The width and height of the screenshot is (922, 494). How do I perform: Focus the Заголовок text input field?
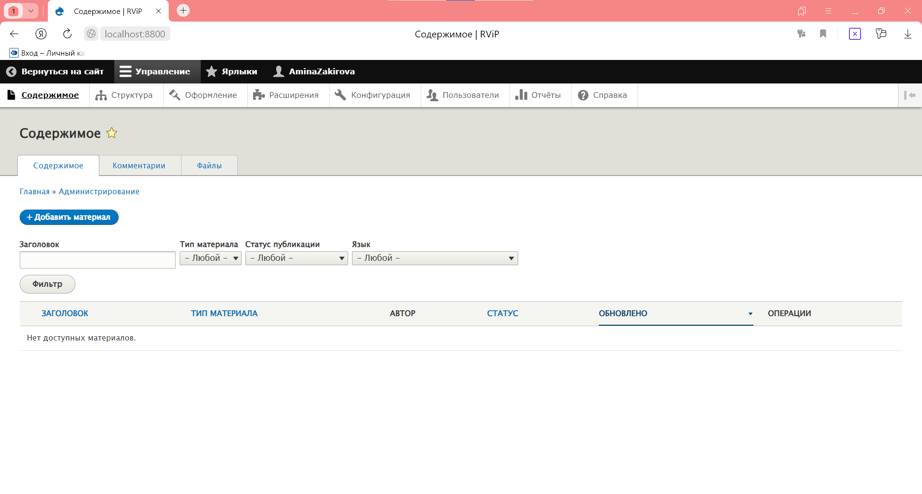(x=97, y=260)
